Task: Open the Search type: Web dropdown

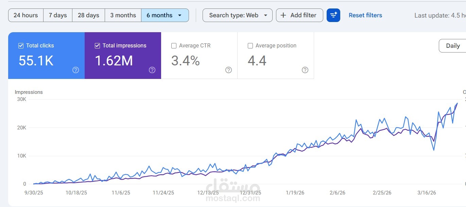Action: [237, 15]
